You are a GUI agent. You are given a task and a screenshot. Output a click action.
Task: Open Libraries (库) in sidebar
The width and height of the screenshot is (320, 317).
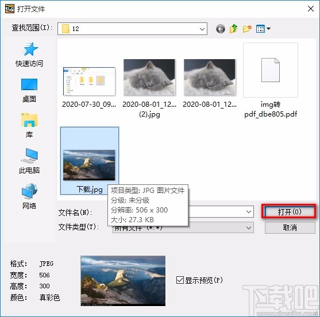point(29,125)
